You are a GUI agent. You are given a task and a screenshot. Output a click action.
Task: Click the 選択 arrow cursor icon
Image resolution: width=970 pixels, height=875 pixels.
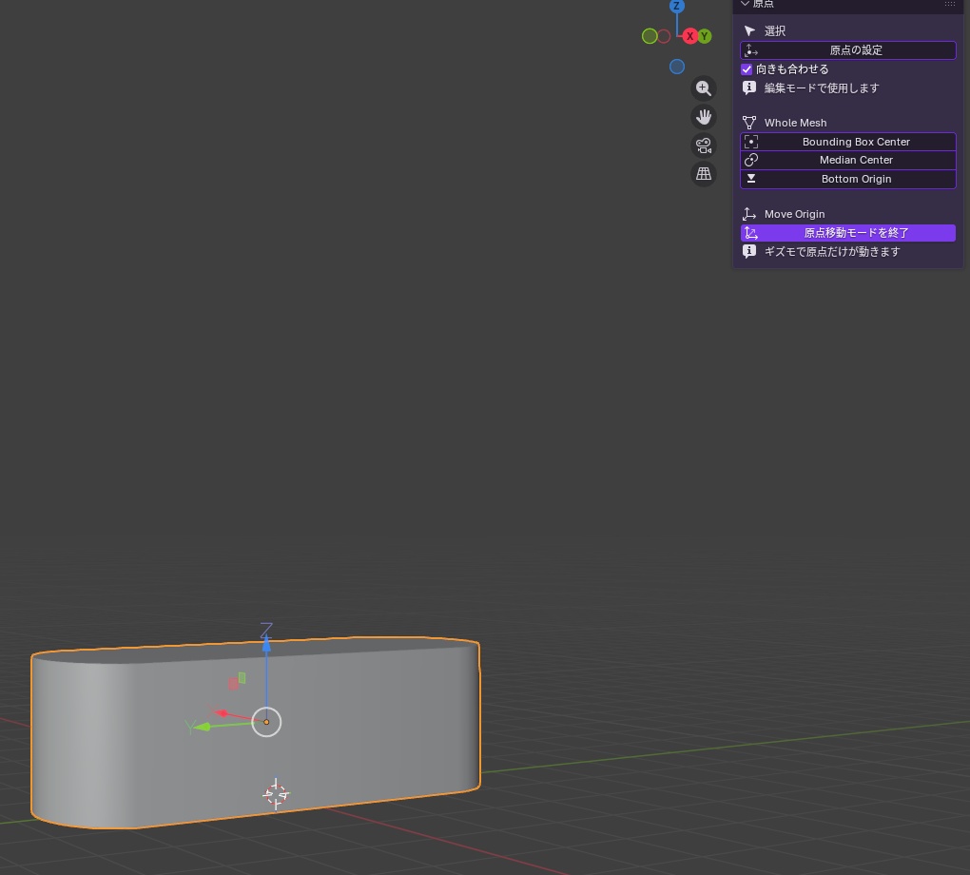(x=749, y=31)
